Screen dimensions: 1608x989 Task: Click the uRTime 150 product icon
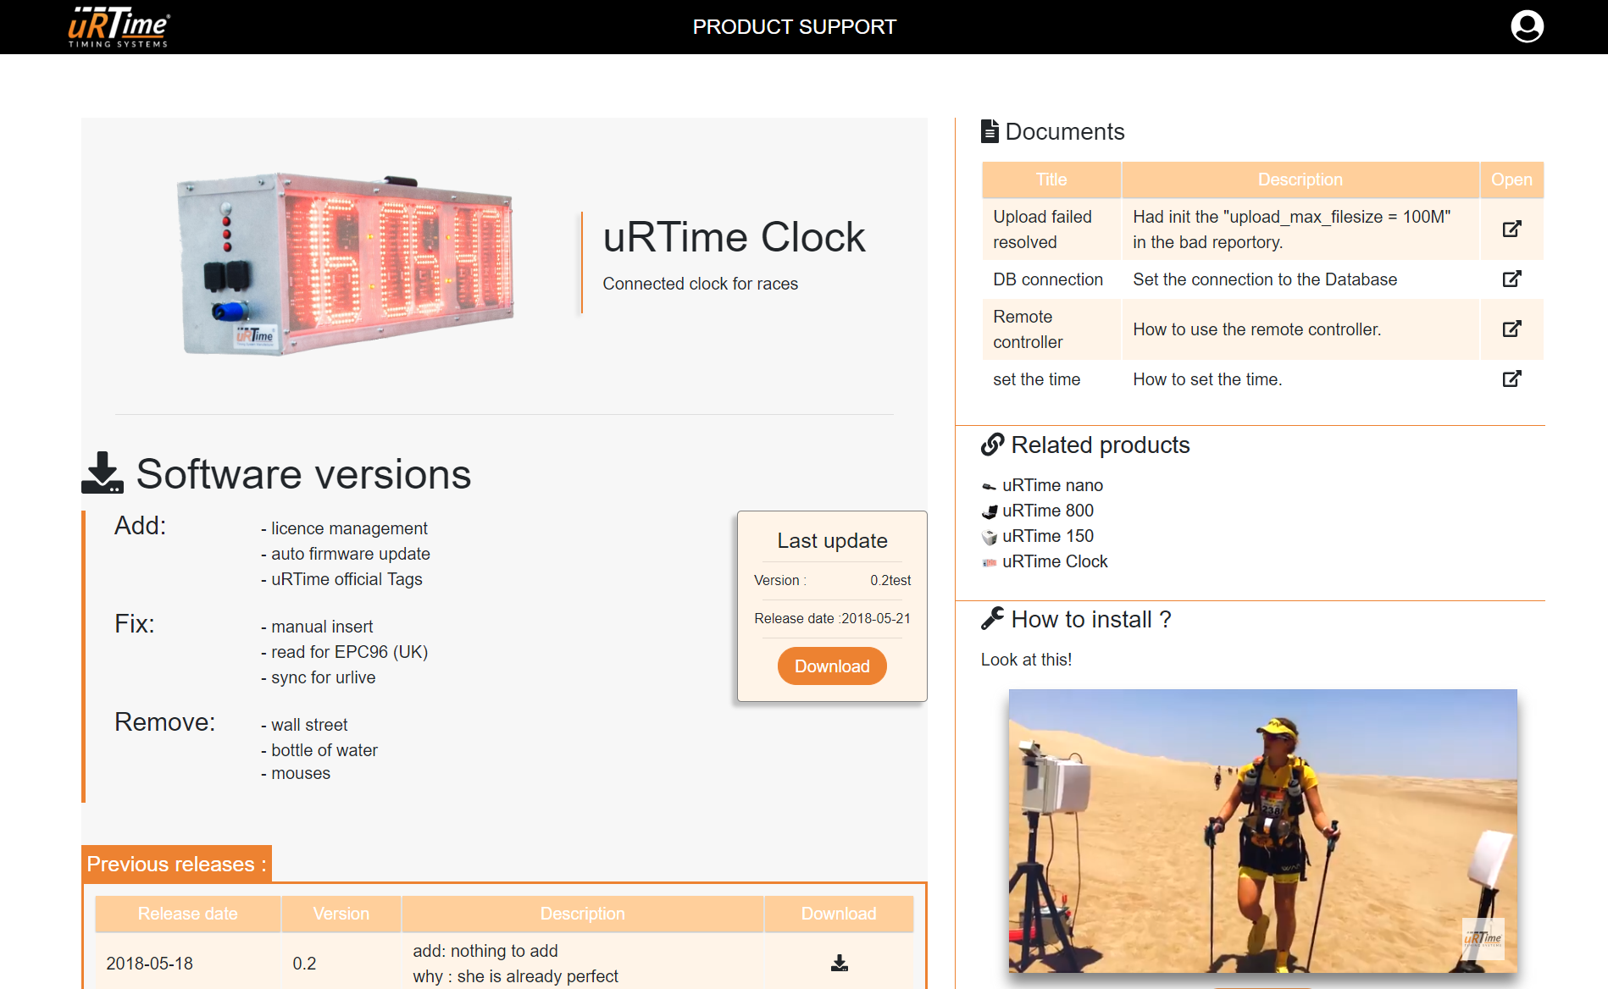pyautogui.click(x=989, y=537)
